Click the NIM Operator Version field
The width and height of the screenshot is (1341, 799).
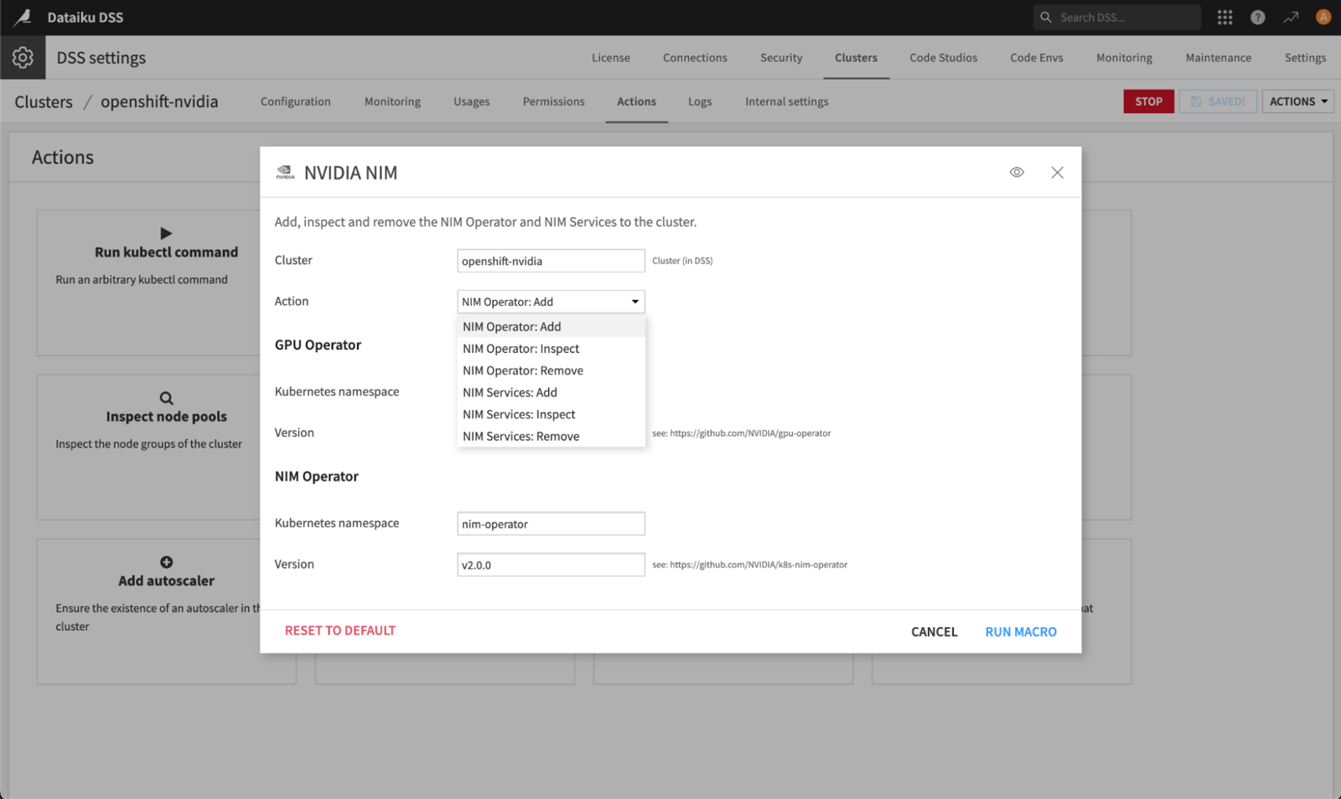click(x=551, y=565)
